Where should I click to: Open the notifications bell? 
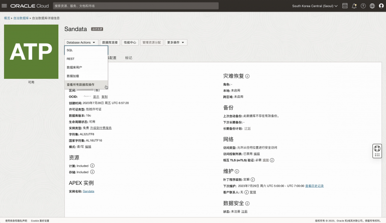(354, 6)
